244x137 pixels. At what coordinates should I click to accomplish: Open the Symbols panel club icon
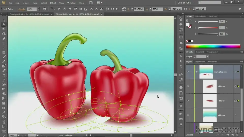tap(181, 24)
